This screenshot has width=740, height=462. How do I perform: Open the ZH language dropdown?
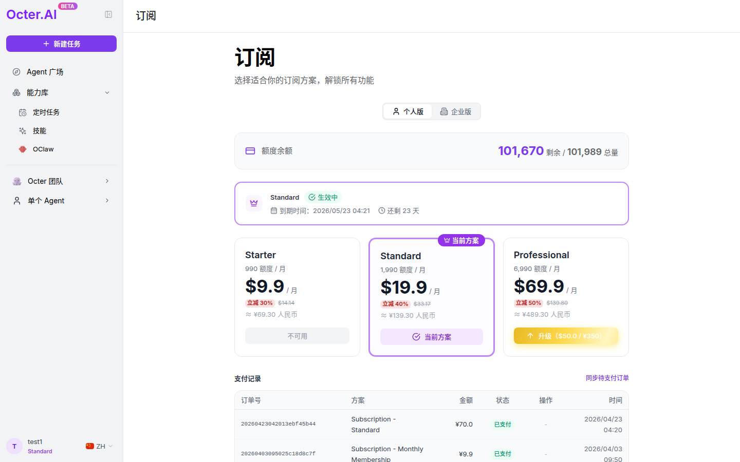[x=99, y=446]
